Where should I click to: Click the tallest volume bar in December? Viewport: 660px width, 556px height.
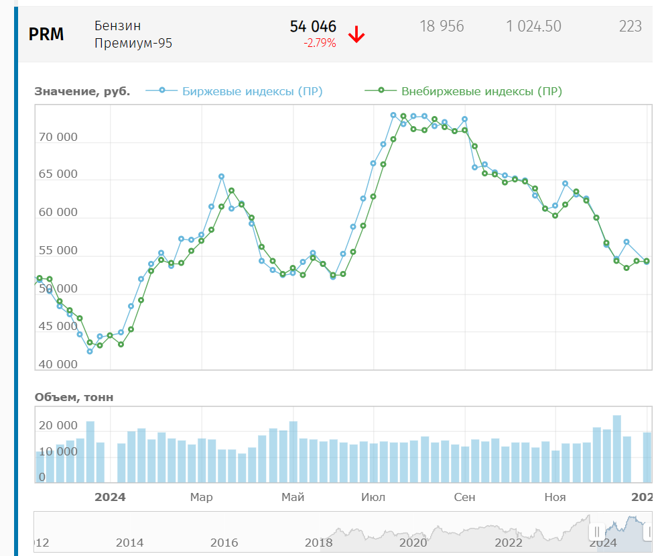pos(616,449)
